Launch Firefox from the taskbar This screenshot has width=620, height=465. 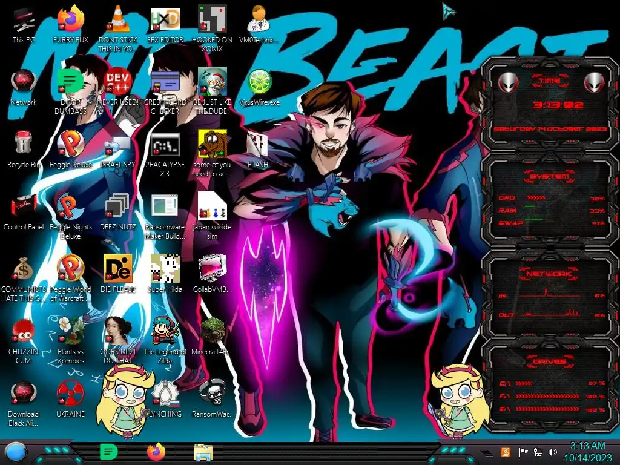pyautogui.click(x=156, y=452)
